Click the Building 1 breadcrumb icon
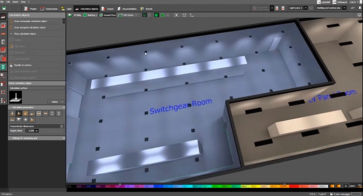Viewport: 363px width, 196px height. pos(85,15)
